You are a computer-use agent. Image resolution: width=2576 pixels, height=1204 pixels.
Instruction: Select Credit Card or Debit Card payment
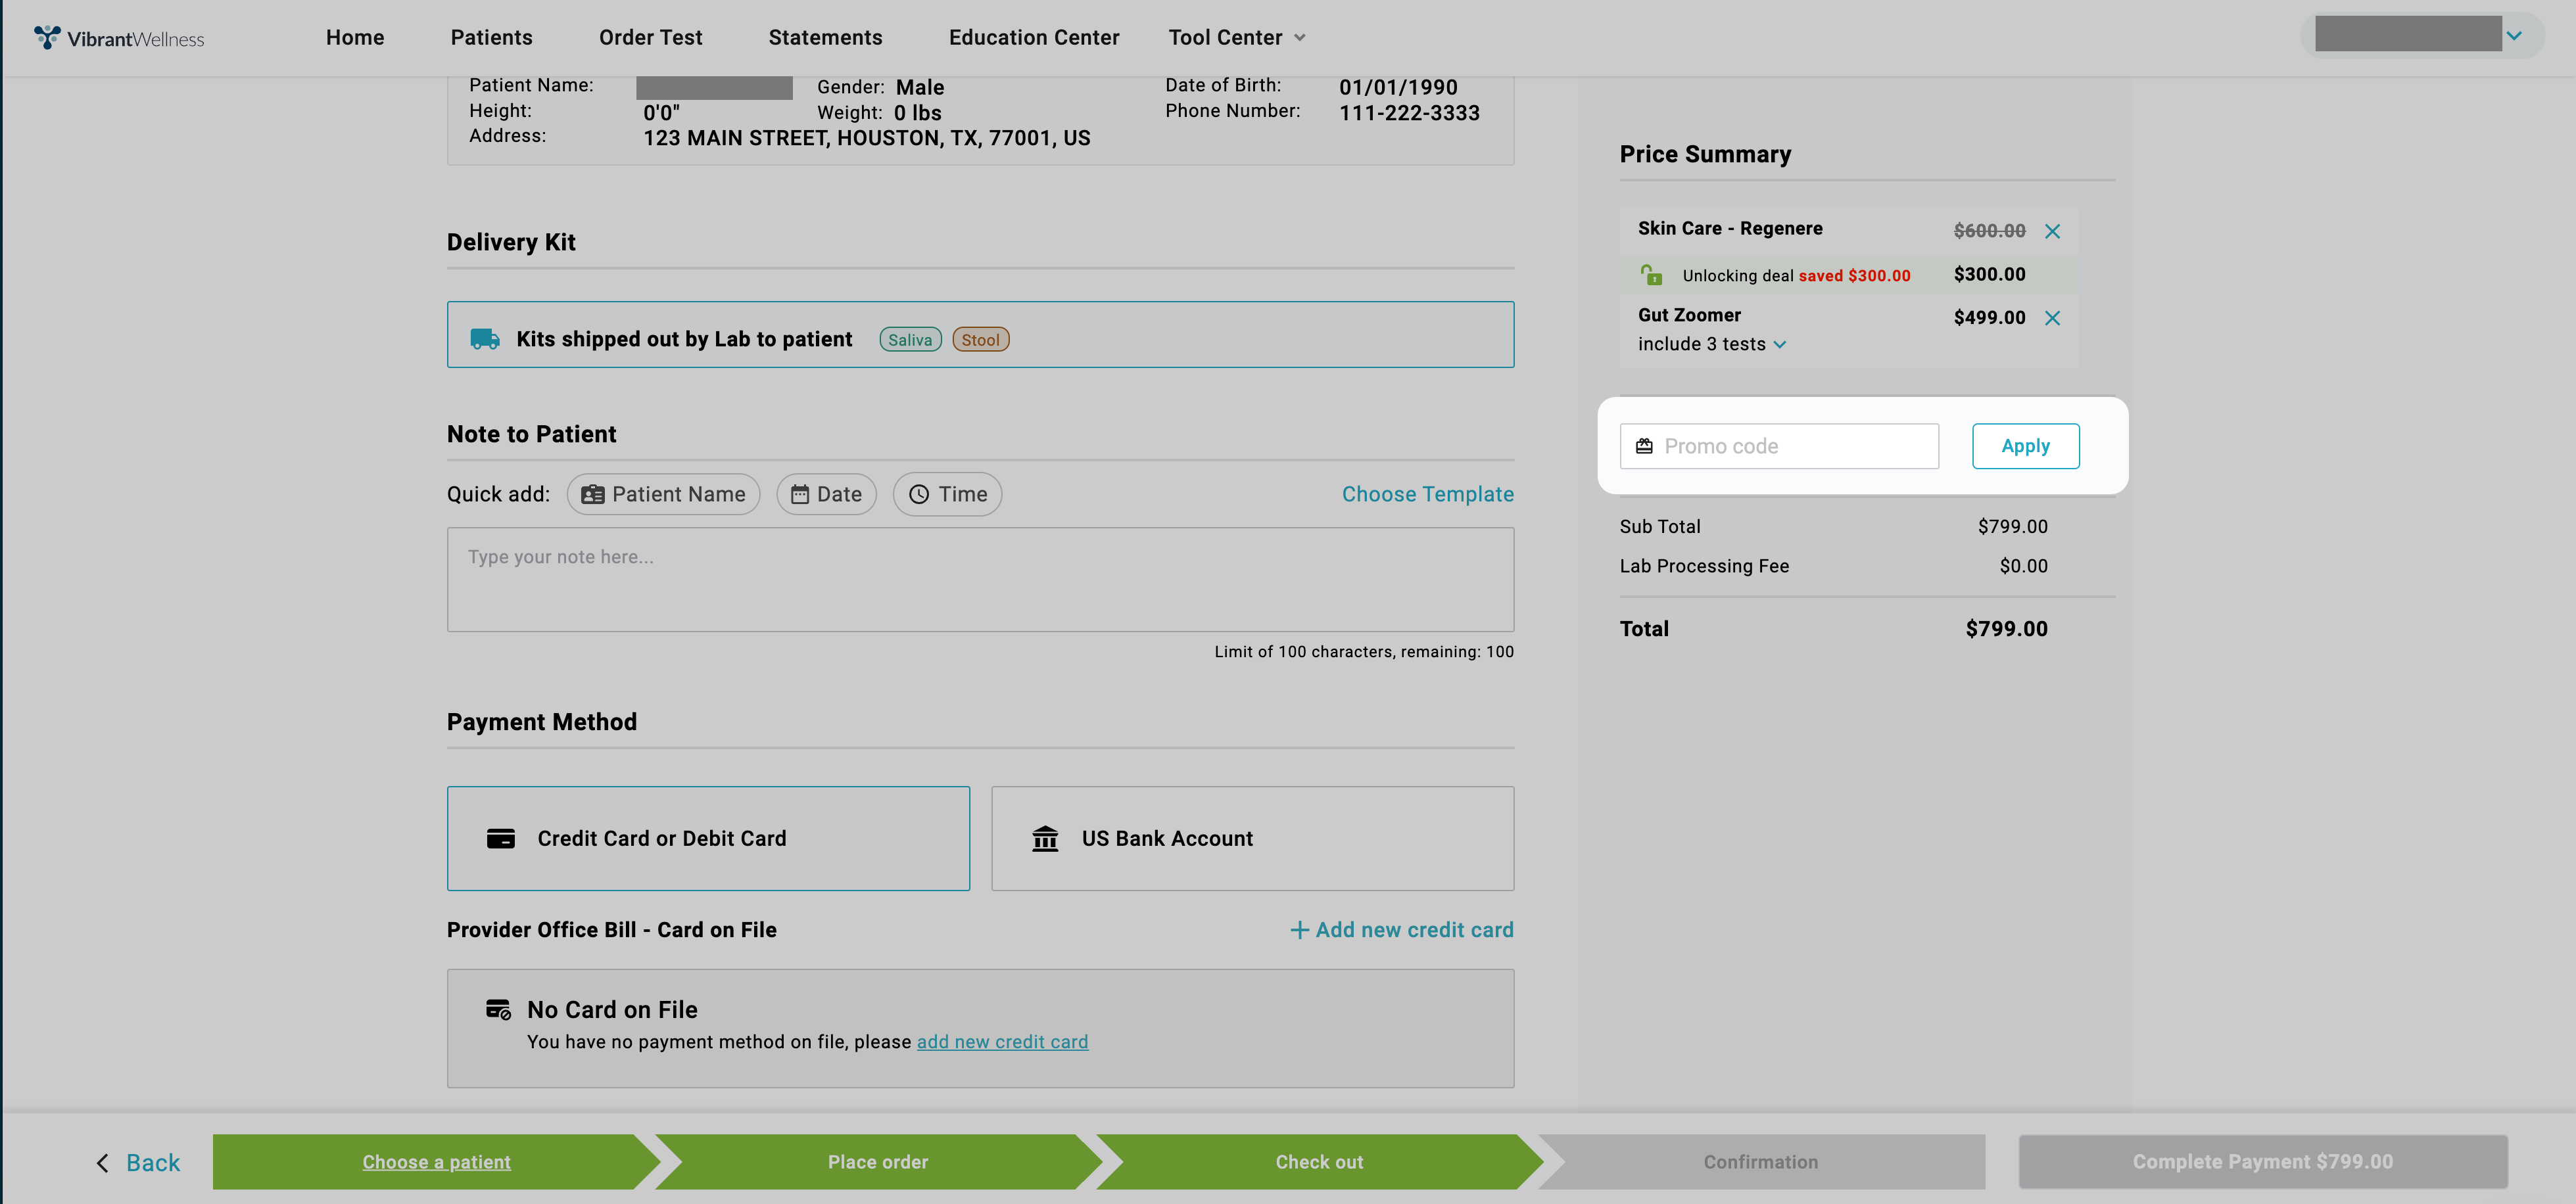708,839
